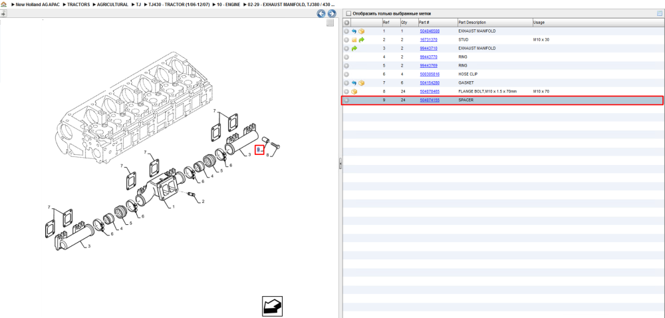Open part number 504046508 link
Image resolution: width=665 pixels, height=318 pixels.
[x=429, y=31]
